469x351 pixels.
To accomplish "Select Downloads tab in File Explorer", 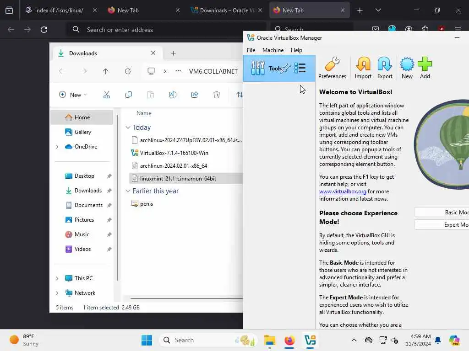I will pyautogui.click(x=107, y=53).
